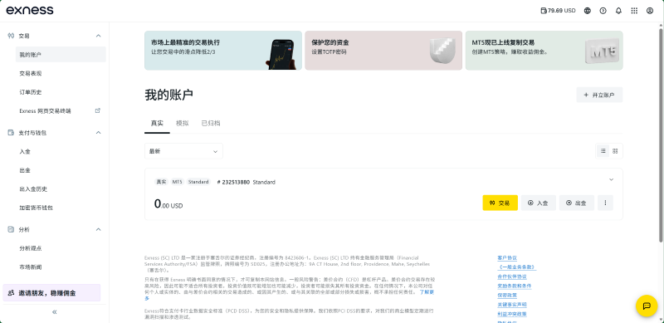Click the 了解更多 link
Viewport: 664px width, 323px height.
point(427,292)
